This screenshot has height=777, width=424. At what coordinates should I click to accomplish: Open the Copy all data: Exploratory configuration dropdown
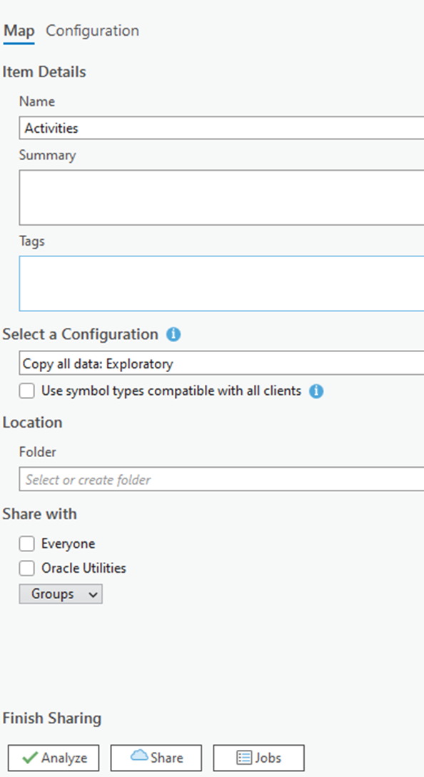pyautogui.click(x=221, y=364)
